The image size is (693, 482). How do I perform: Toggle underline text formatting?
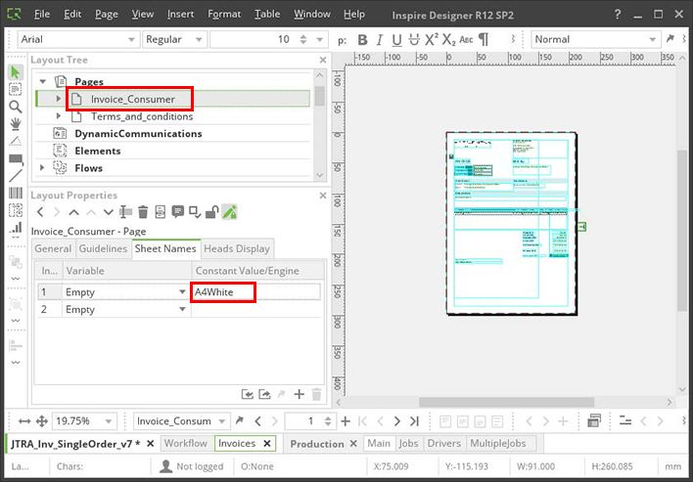click(395, 40)
